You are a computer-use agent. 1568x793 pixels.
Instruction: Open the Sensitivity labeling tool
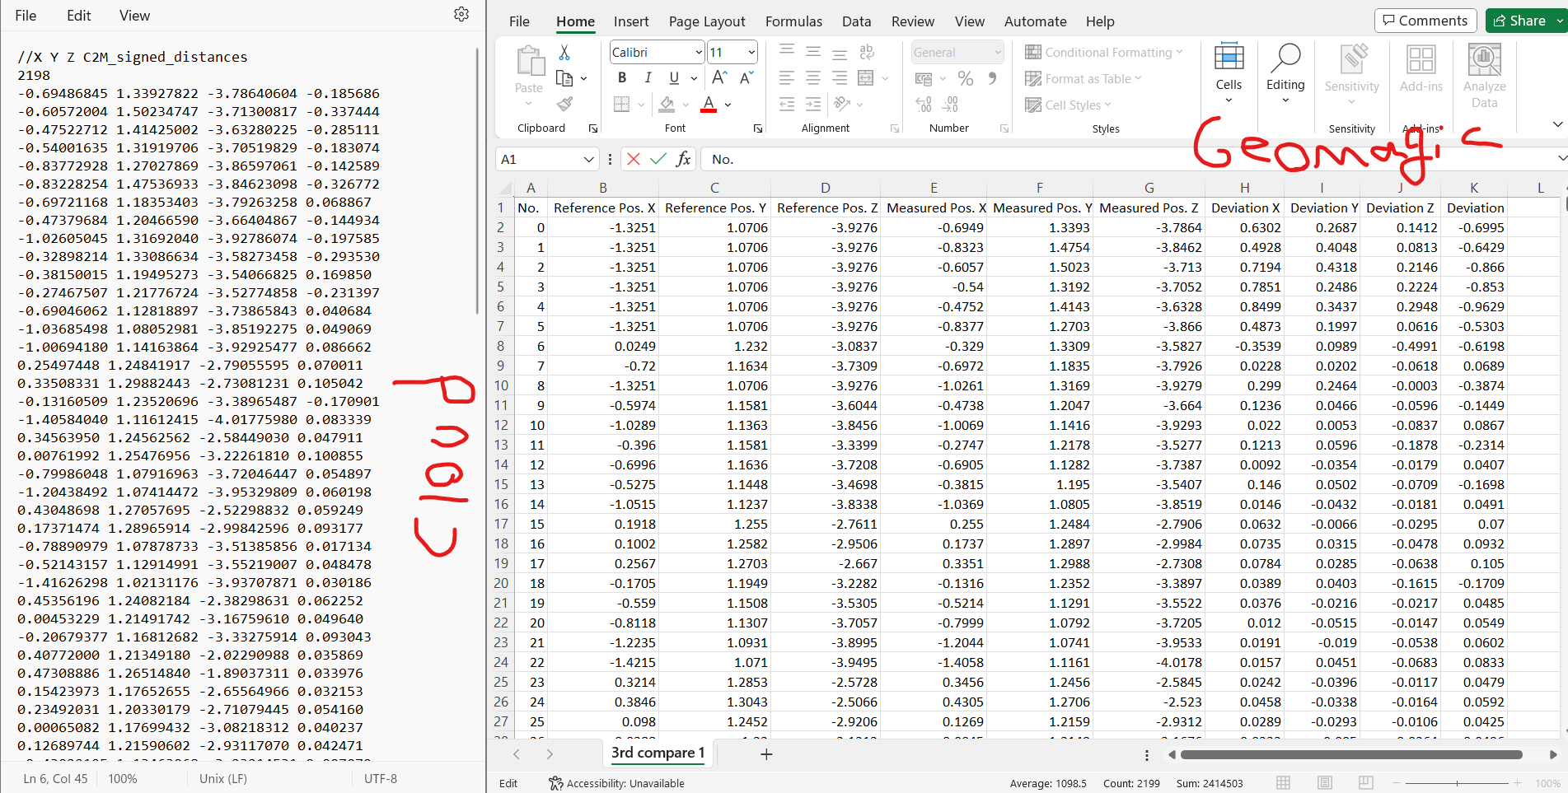click(x=1351, y=74)
